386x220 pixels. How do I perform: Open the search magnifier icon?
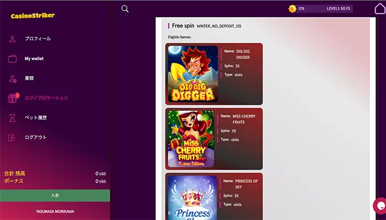tap(125, 9)
